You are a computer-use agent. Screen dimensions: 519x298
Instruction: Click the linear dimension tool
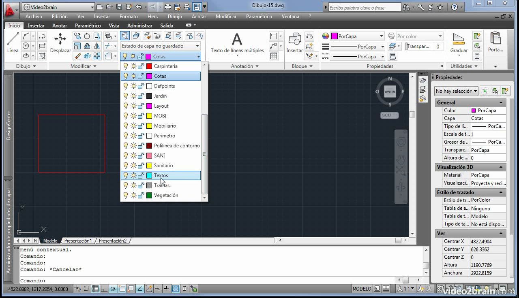pyautogui.click(x=274, y=36)
